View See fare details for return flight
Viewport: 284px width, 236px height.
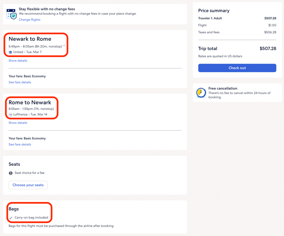20,144
